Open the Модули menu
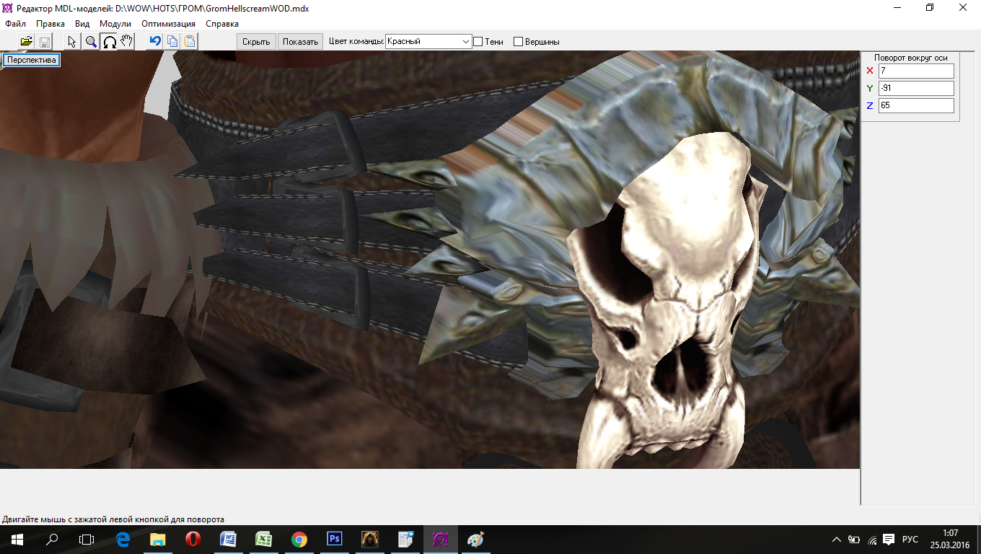 click(115, 24)
